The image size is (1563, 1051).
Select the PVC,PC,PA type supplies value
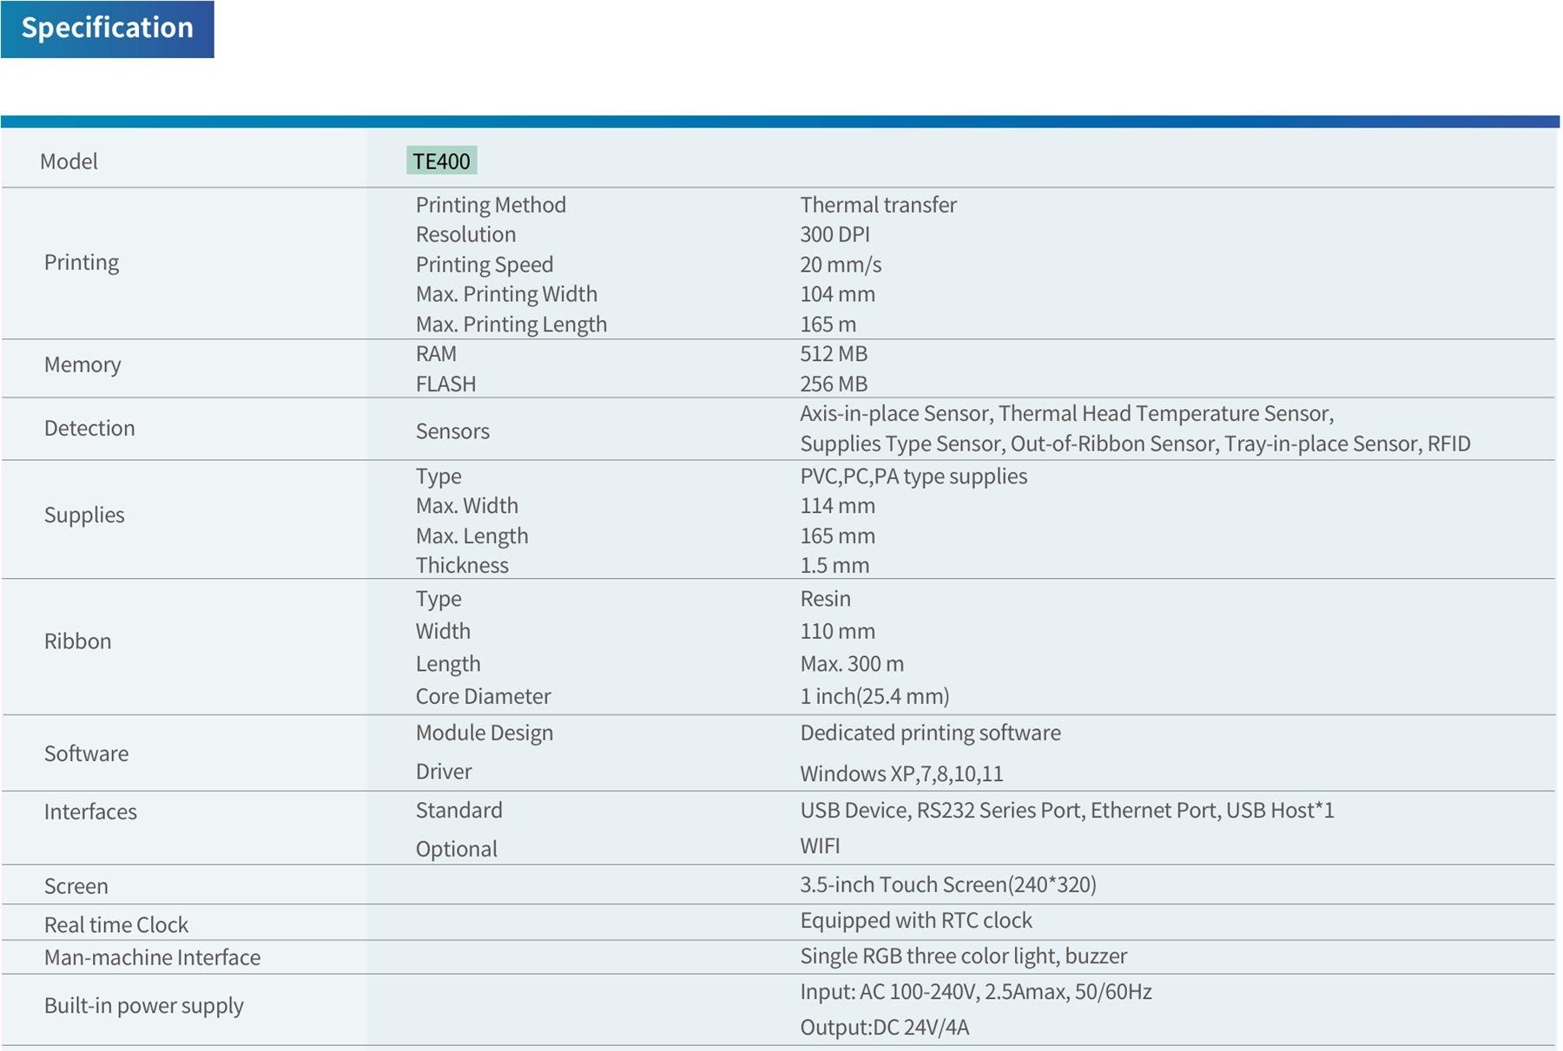[913, 476]
